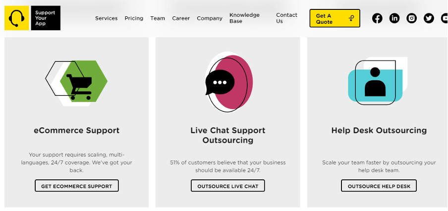Click the Outsource Live Chat button

click(x=227, y=186)
